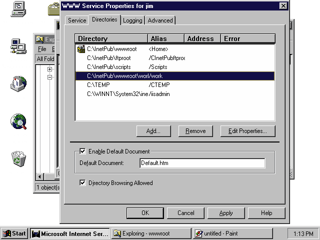Click the Default Document text field

[202, 163]
